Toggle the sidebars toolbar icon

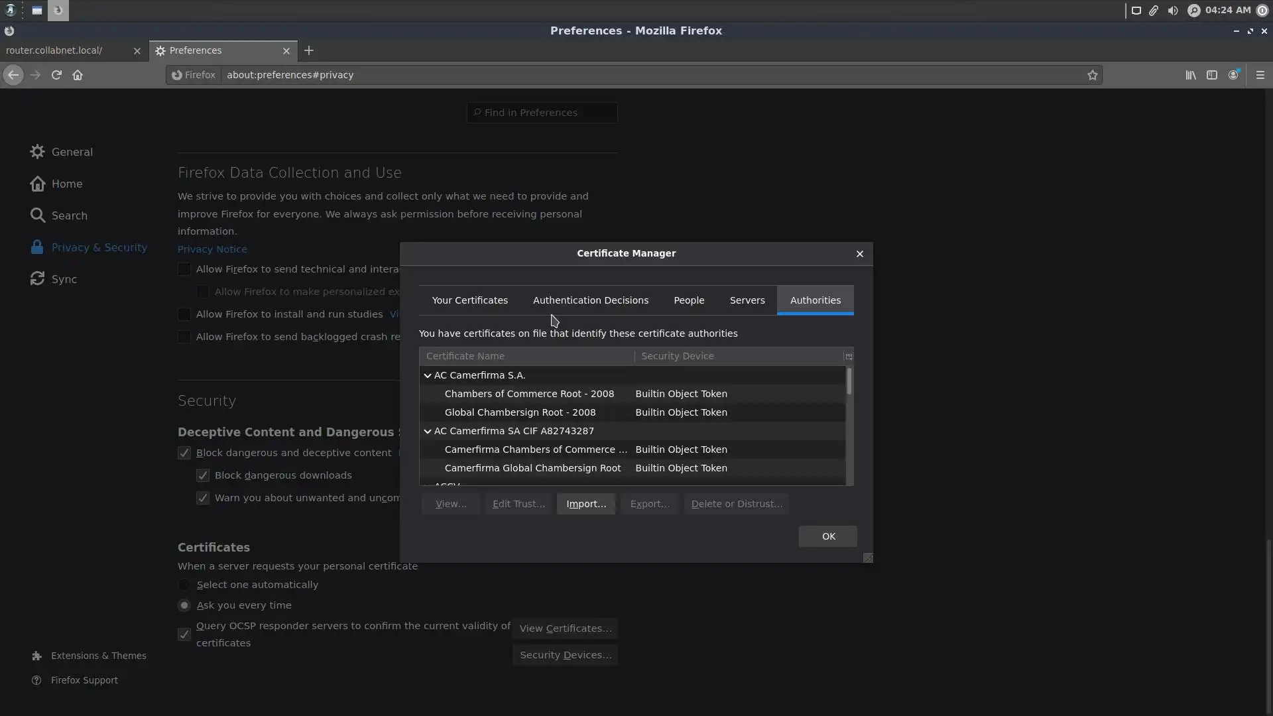click(1212, 75)
